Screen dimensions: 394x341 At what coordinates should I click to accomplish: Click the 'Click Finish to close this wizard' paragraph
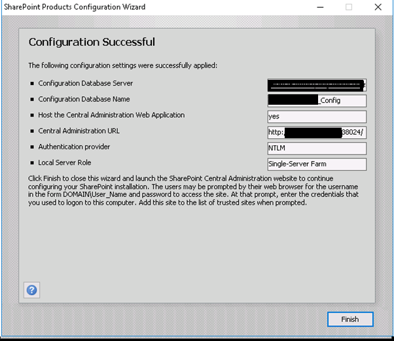(x=193, y=190)
